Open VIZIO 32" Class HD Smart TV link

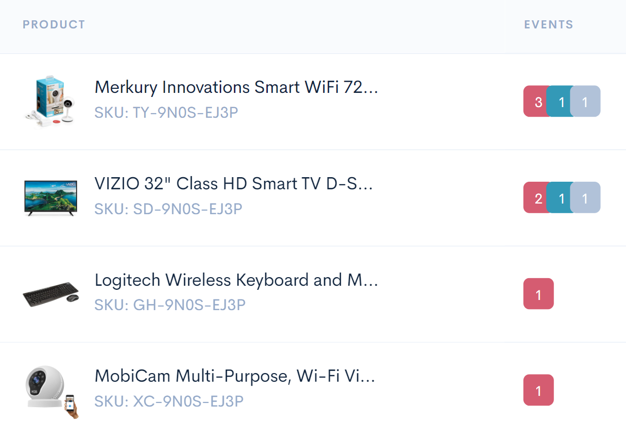point(234,184)
